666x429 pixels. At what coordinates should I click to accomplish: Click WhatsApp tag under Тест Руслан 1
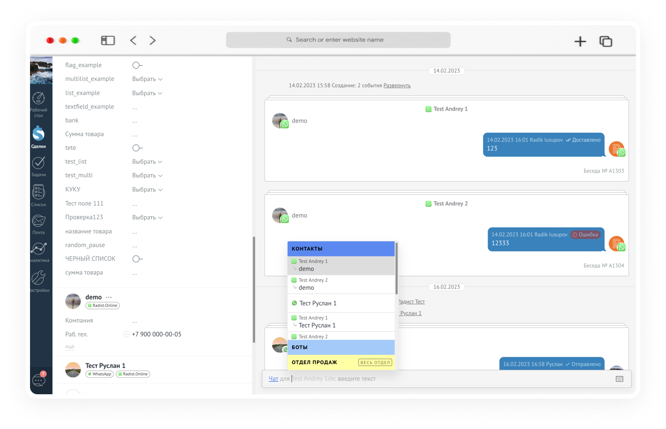pos(99,374)
